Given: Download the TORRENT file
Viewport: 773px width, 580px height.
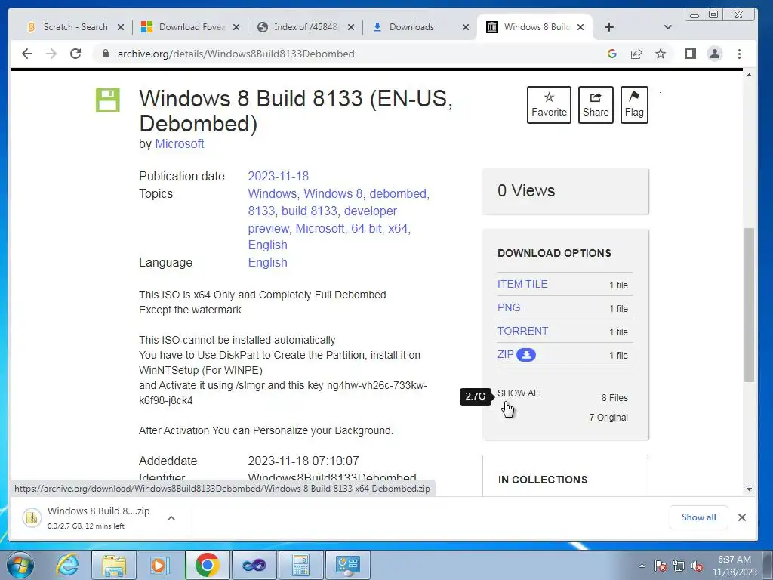Looking at the screenshot, I should (x=522, y=331).
